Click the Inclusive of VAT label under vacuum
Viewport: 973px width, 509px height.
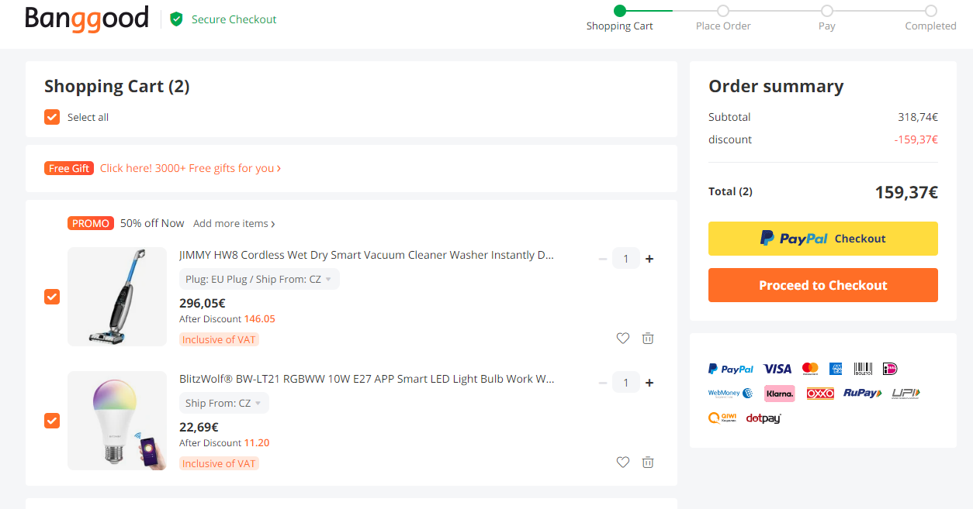[219, 339]
